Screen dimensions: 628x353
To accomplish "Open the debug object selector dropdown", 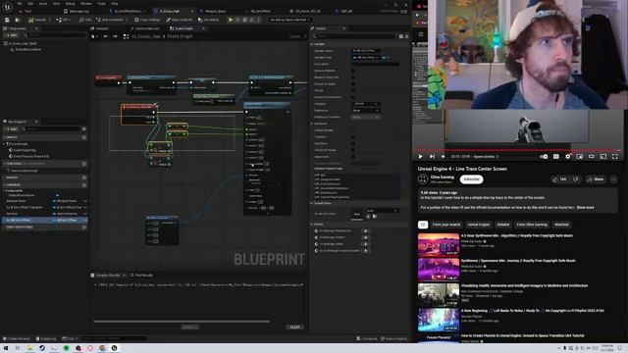I will pos(290,20).
